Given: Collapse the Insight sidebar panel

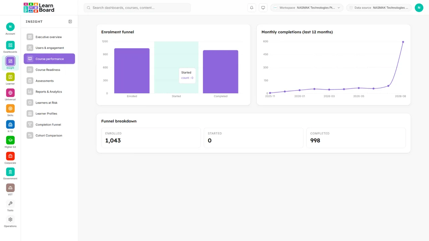Looking at the screenshot, I should click(70, 21).
